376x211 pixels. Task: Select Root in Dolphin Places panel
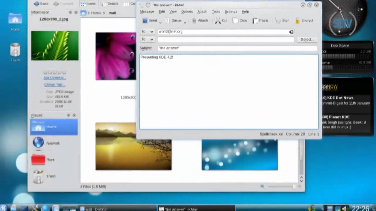[x=54, y=160]
